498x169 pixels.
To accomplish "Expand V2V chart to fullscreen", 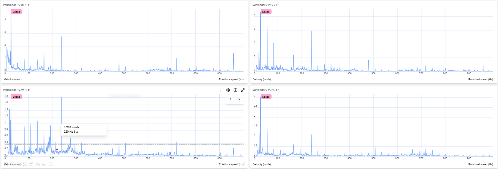I will pos(243,90).
